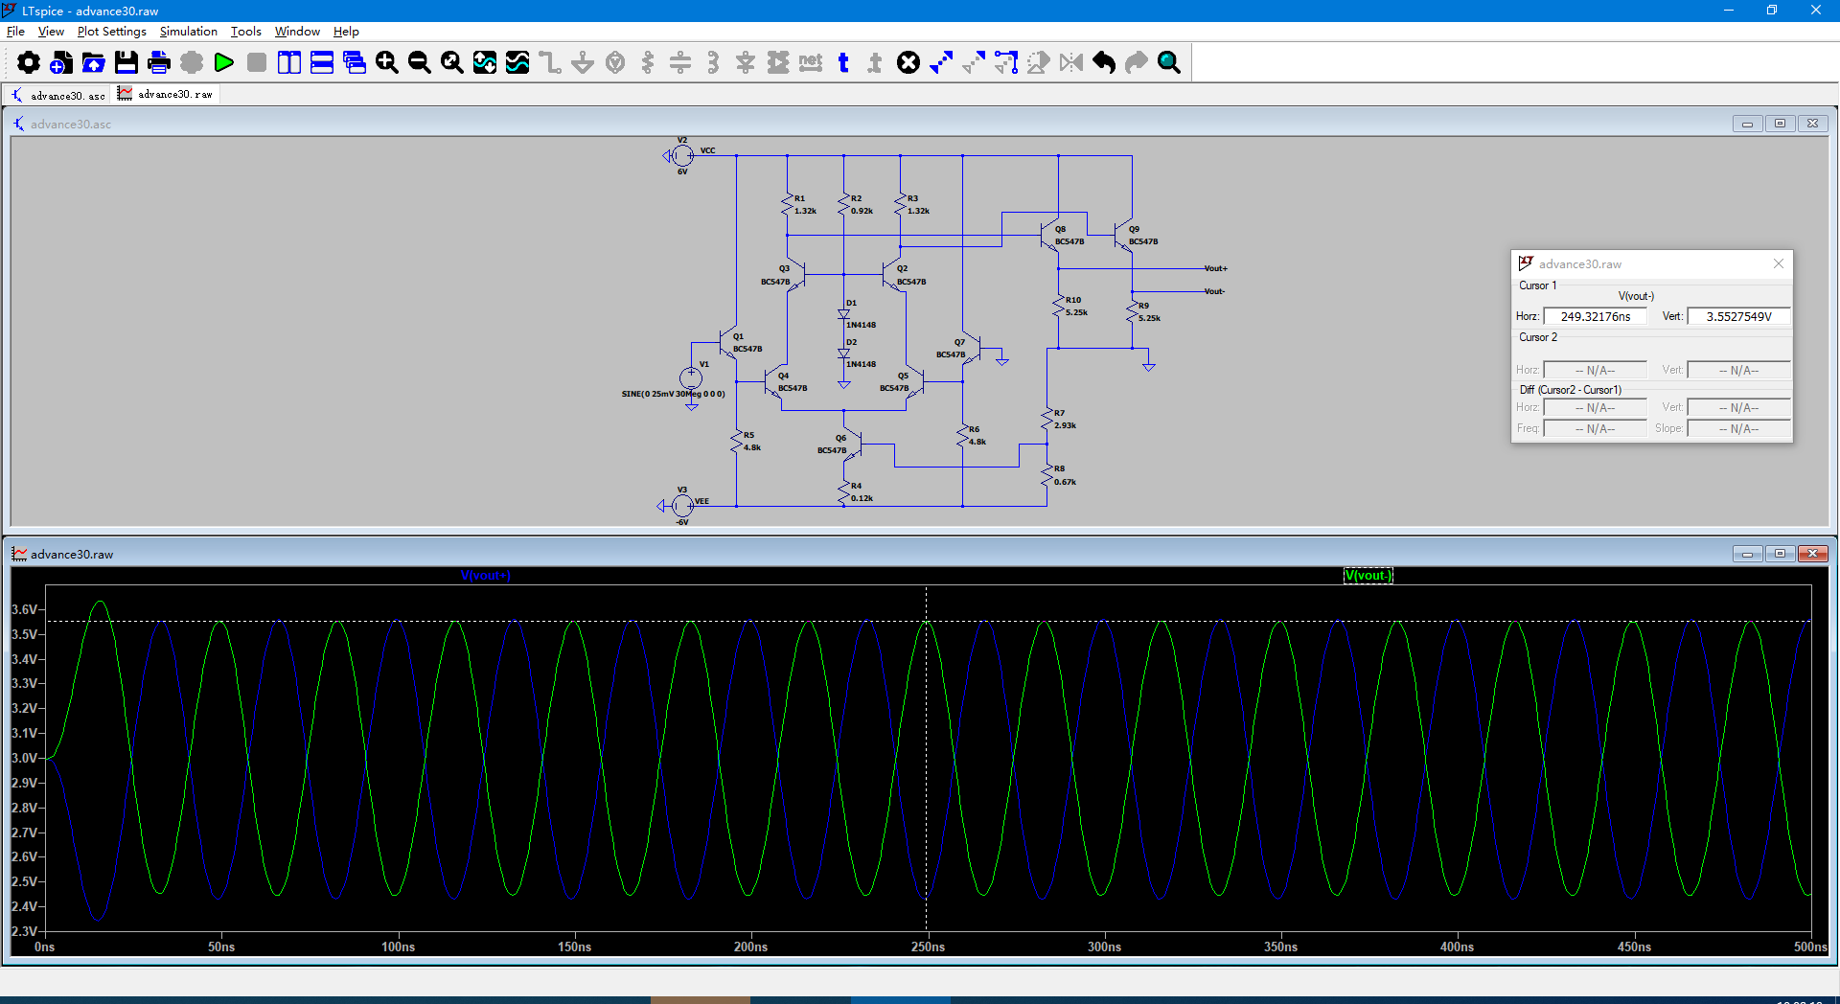Select the advance30.raw tab

click(x=166, y=94)
